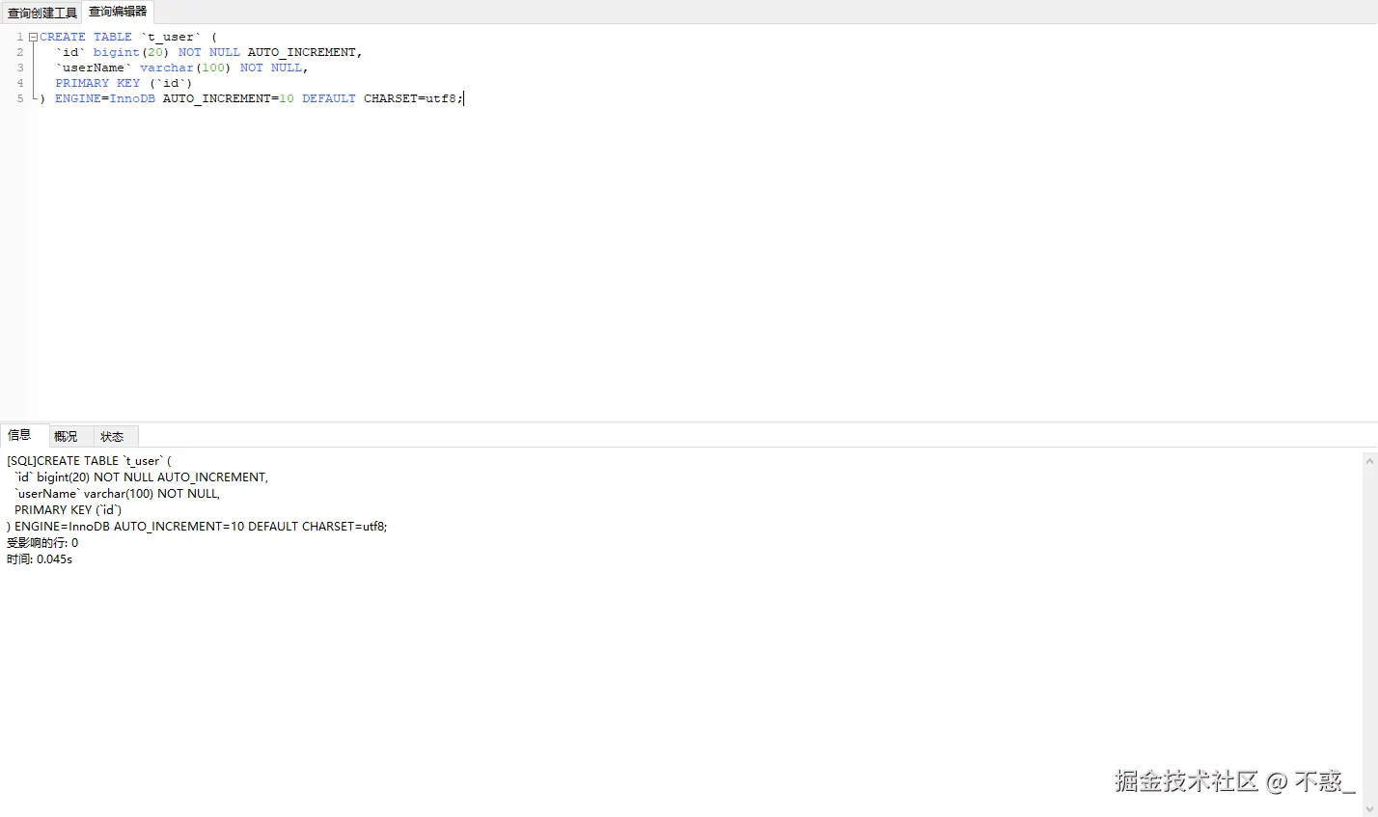Click line number 2 in editor gutter
The height and width of the screenshot is (817, 1378).
tap(19, 52)
